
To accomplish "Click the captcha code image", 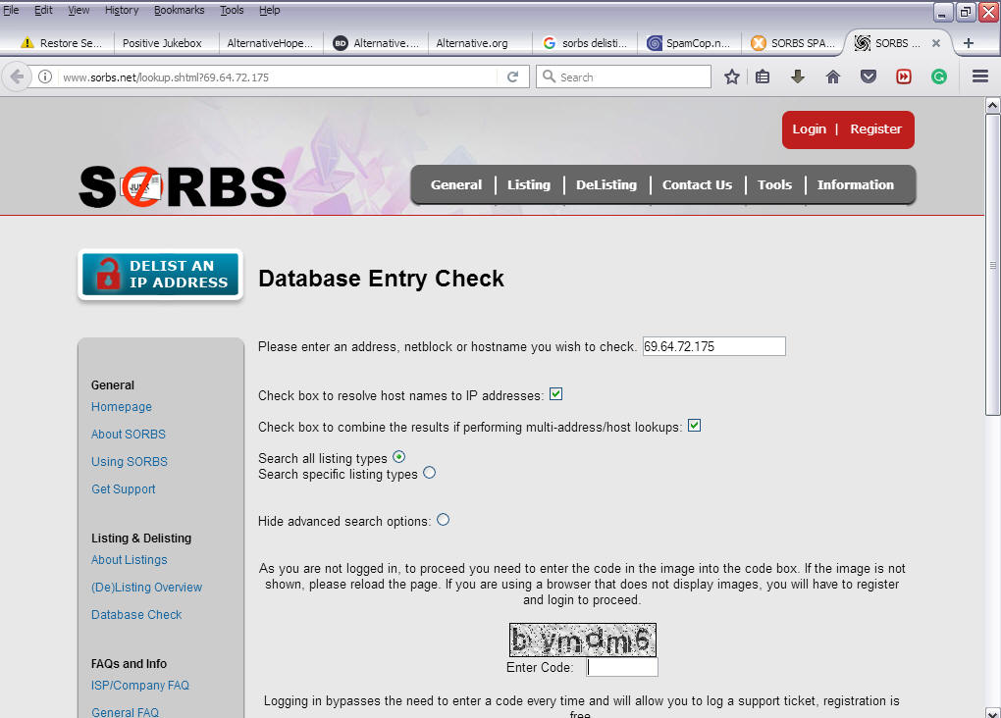I will tap(582, 641).
